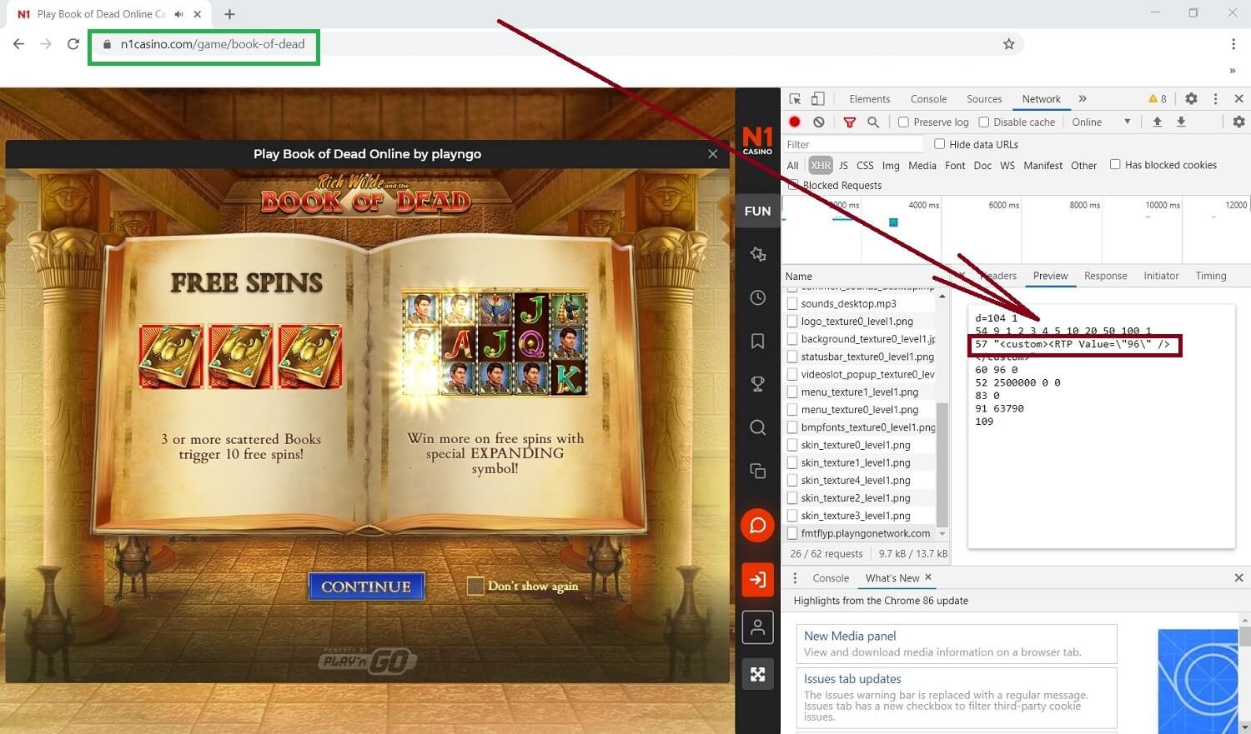Image resolution: width=1251 pixels, height=734 pixels.
Task: Click the CONTINUE button
Action: click(366, 587)
